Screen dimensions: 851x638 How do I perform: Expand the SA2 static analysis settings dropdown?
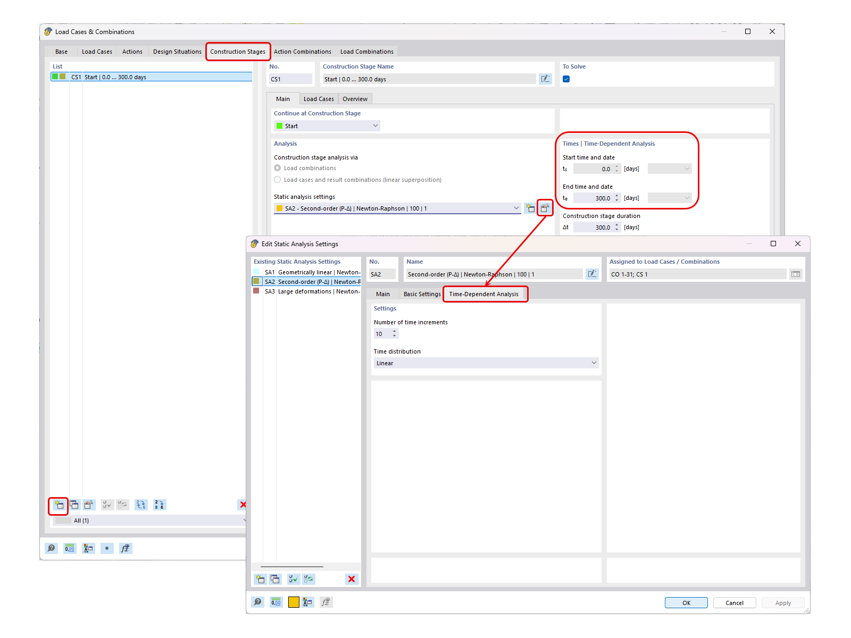(516, 208)
